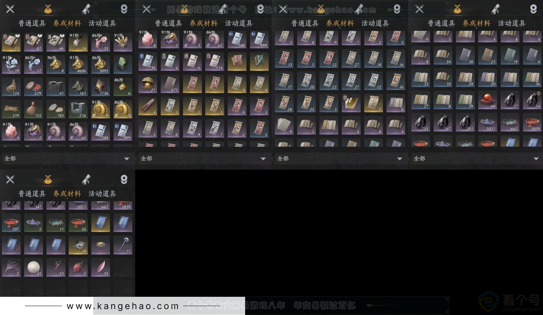Select red coral bowl item count 207

(x=11, y=223)
